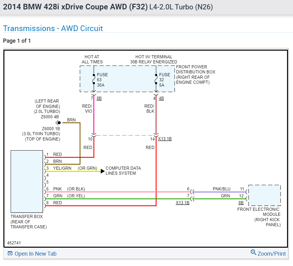Click pin number 10 at X13 connector
293x266 pixels.
[90, 139]
